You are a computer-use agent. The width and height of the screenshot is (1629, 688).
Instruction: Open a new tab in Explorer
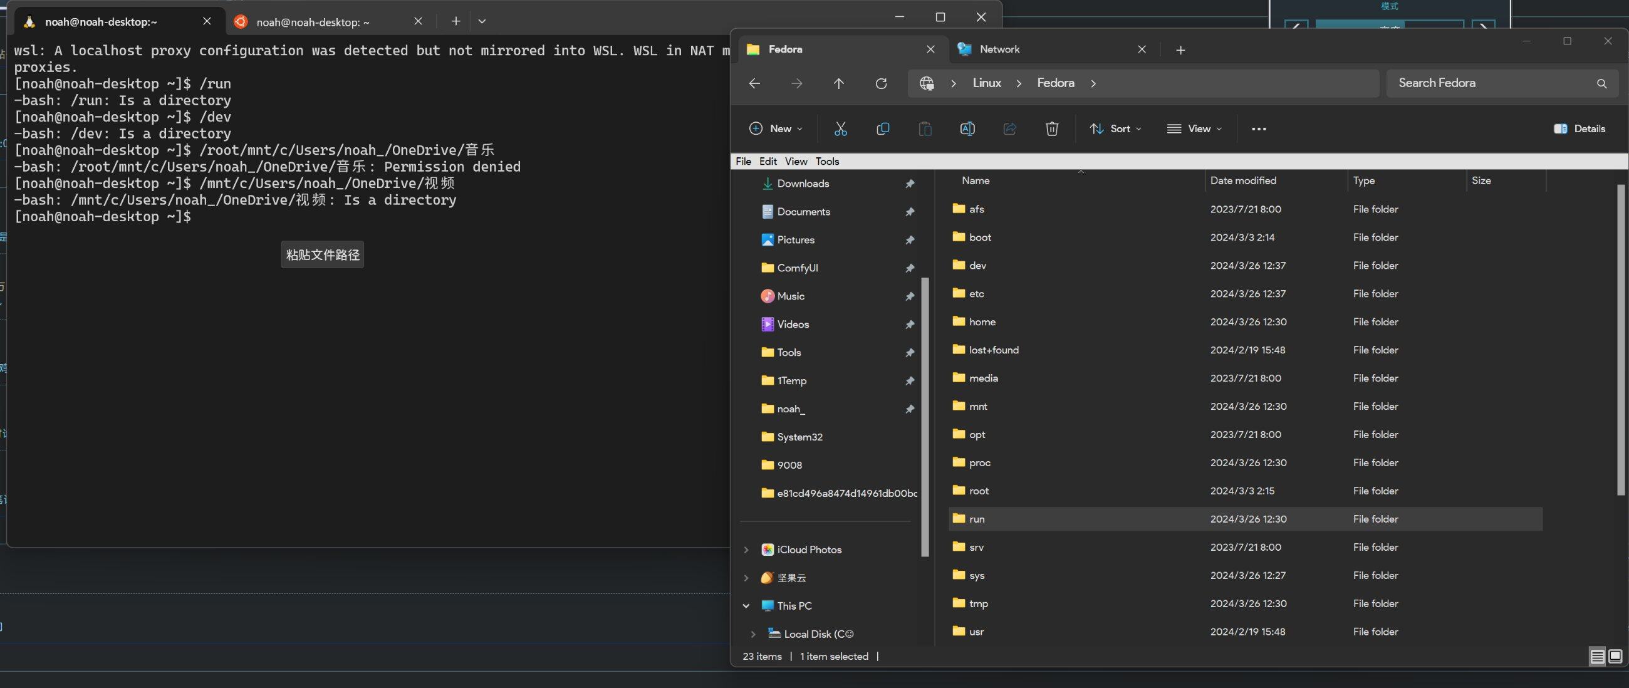[x=1180, y=50]
